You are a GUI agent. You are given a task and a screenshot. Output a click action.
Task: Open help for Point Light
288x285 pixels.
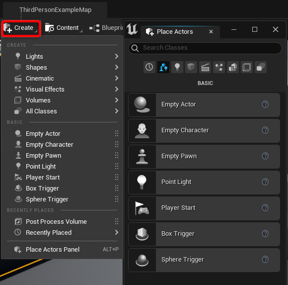pos(265,182)
